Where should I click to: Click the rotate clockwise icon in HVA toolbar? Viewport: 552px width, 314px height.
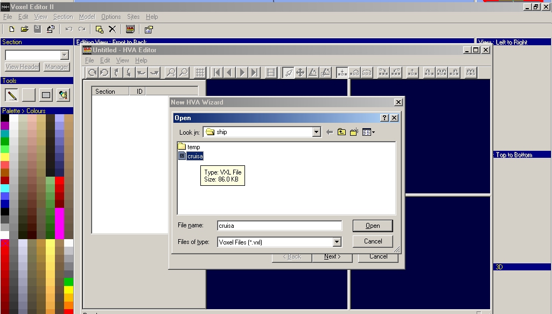click(x=92, y=73)
